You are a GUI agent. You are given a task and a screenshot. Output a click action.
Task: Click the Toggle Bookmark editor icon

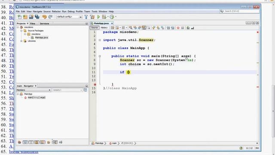click(162, 28)
